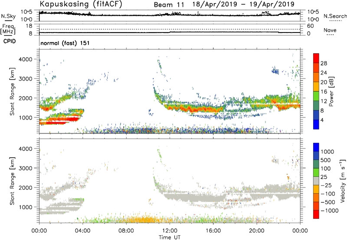Image resolution: width=347 pixels, height=240 pixels.
Task: Click the "−500" label on Velocity color bar
Action: tap(328, 202)
